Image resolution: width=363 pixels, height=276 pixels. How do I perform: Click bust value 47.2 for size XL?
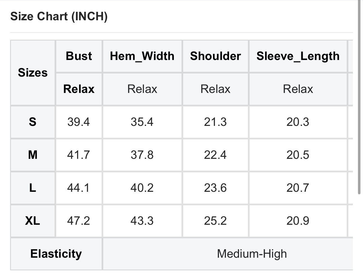tap(79, 221)
